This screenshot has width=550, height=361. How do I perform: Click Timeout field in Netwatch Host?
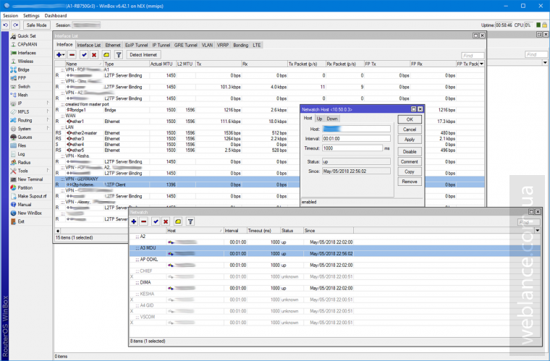pos(352,148)
